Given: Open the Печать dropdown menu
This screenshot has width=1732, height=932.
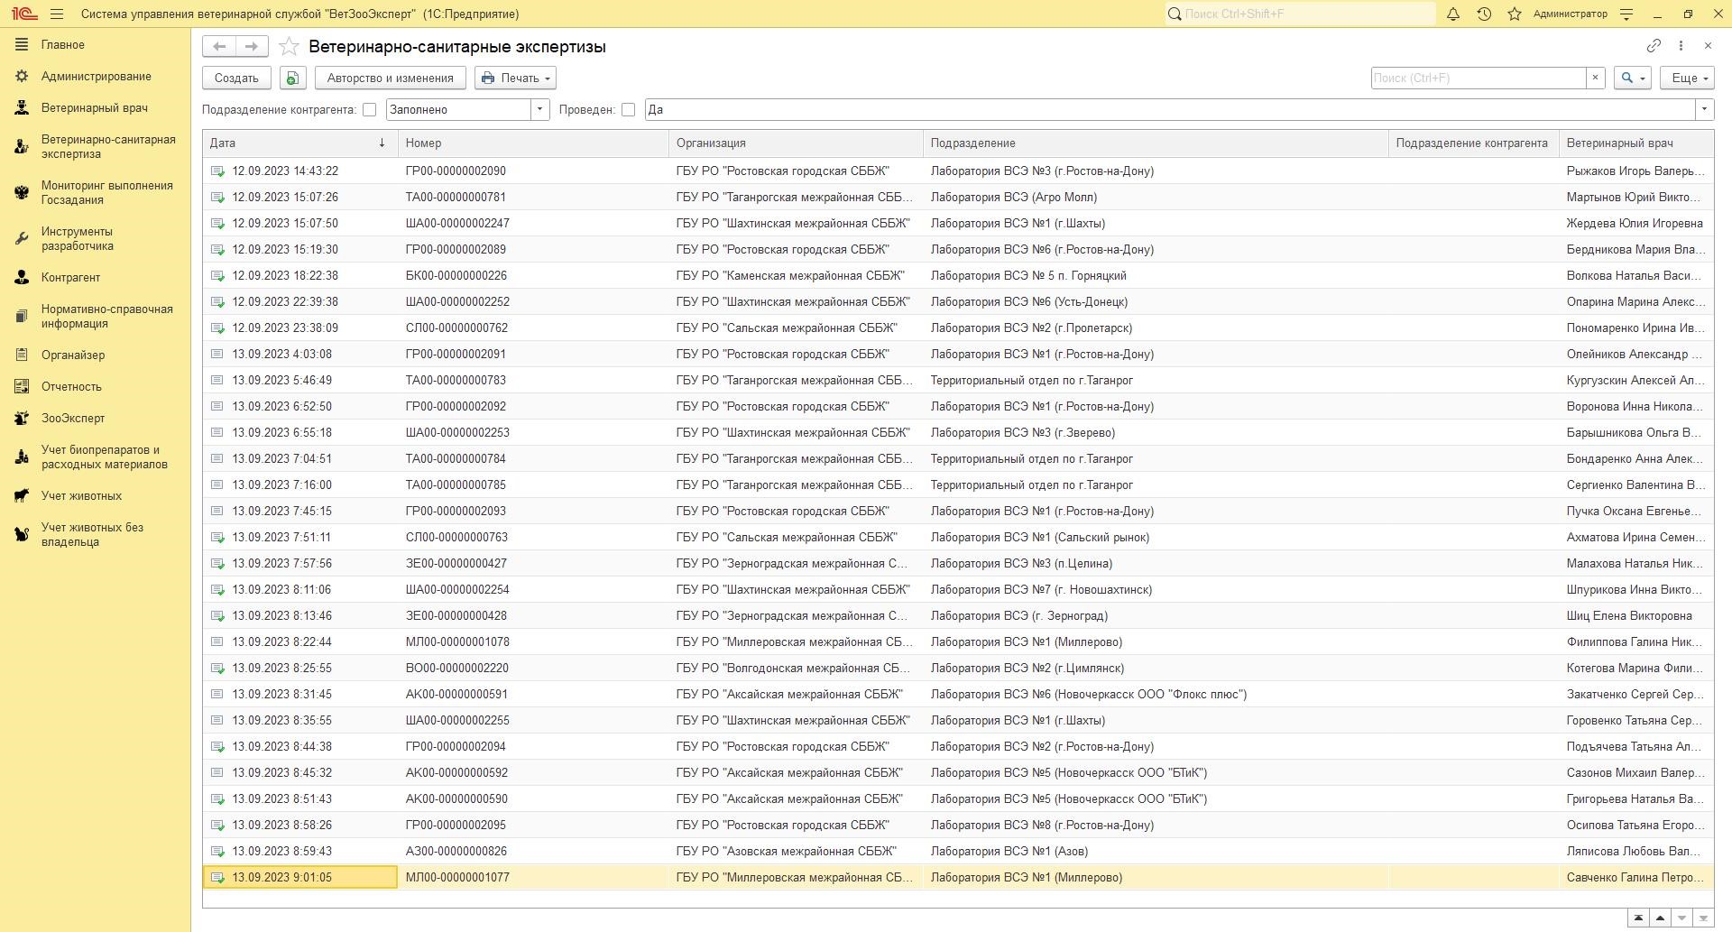Looking at the screenshot, I should click(515, 78).
